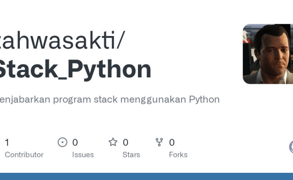Click the contributor count '1'
Screen dimensions: 293x180
pos(7,143)
